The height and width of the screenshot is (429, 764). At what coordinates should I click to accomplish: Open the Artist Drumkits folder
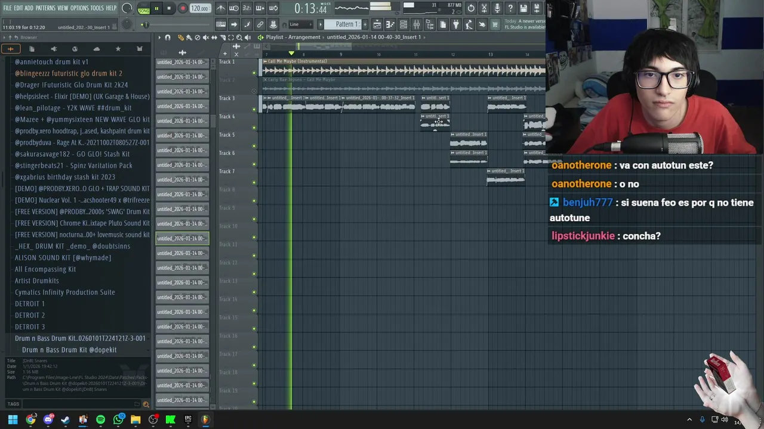(x=37, y=281)
